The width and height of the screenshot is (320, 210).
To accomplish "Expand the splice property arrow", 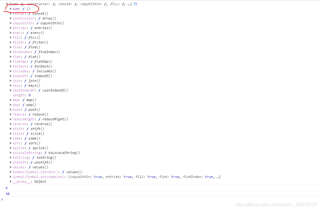I will coord(11,148).
